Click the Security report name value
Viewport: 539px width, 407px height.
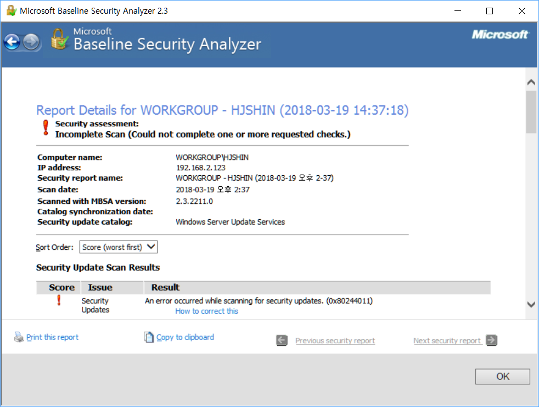(255, 178)
